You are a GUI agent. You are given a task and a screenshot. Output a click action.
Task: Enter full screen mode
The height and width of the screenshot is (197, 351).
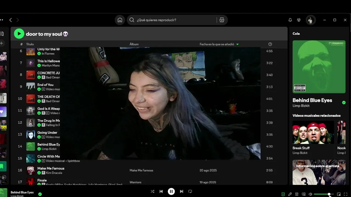click(346, 194)
